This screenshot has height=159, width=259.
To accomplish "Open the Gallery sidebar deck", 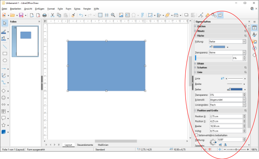I will point(254,42).
